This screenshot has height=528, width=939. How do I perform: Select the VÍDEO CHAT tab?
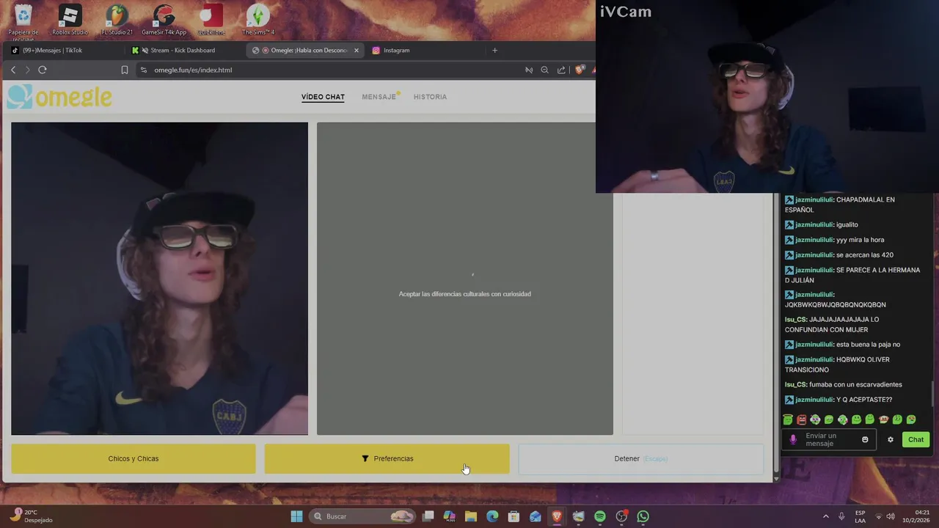point(323,97)
